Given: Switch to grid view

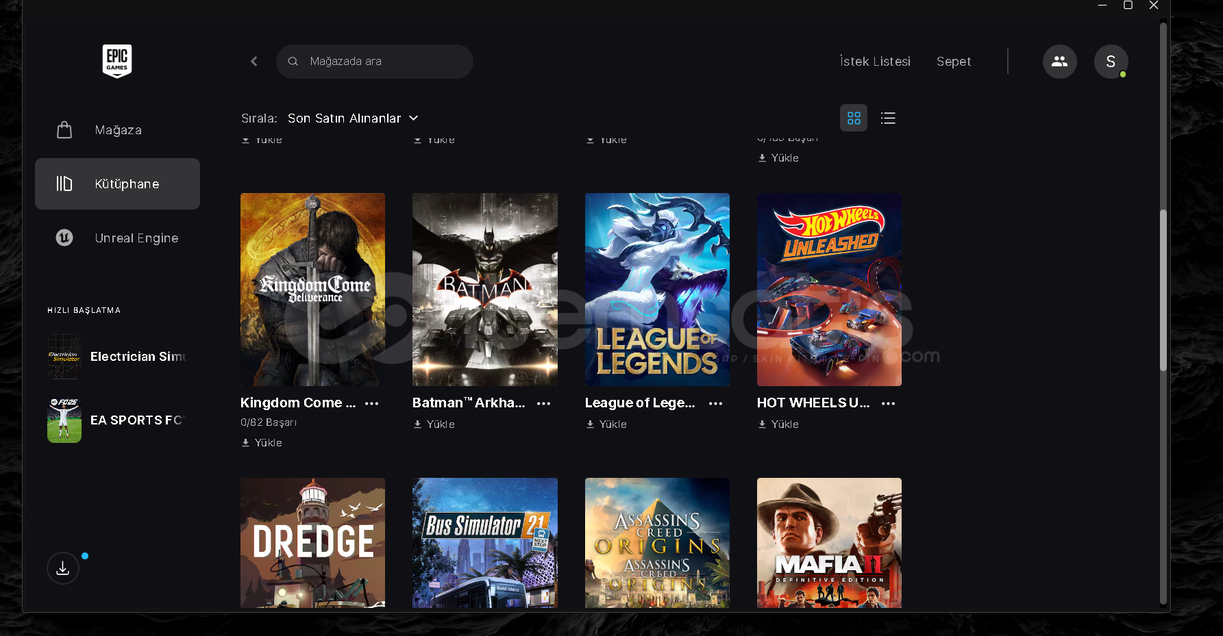Looking at the screenshot, I should pyautogui.click(x=854, y=118).
